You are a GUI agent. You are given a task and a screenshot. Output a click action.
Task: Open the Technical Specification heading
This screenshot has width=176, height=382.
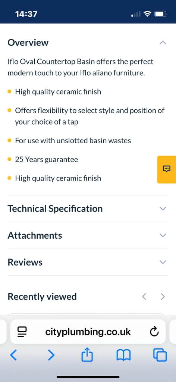pos(55,209)
